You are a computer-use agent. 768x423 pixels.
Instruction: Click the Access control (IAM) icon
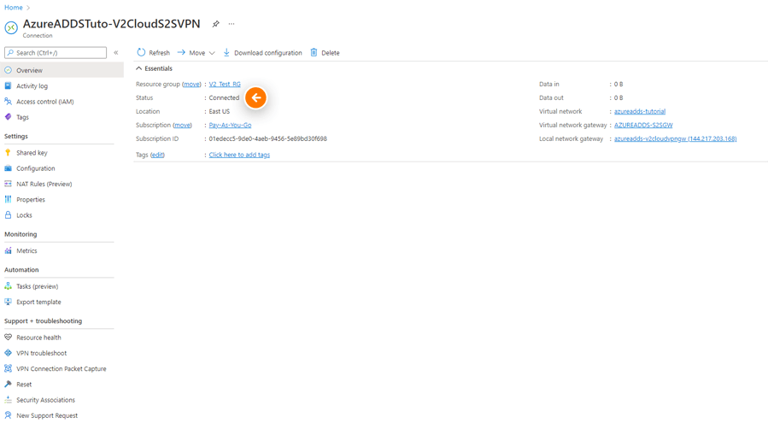pos(8,102)
